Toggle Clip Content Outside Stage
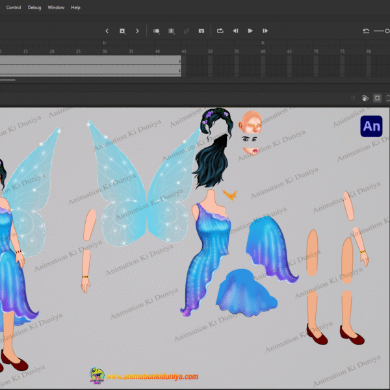The image size is (390, 390). coord(377,98)
